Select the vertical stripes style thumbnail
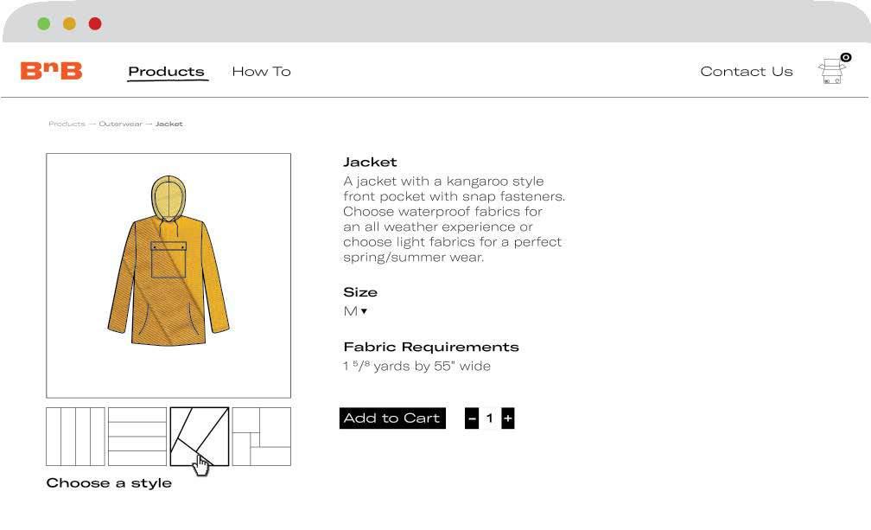 pyautogui.click(x=75, y=437)
